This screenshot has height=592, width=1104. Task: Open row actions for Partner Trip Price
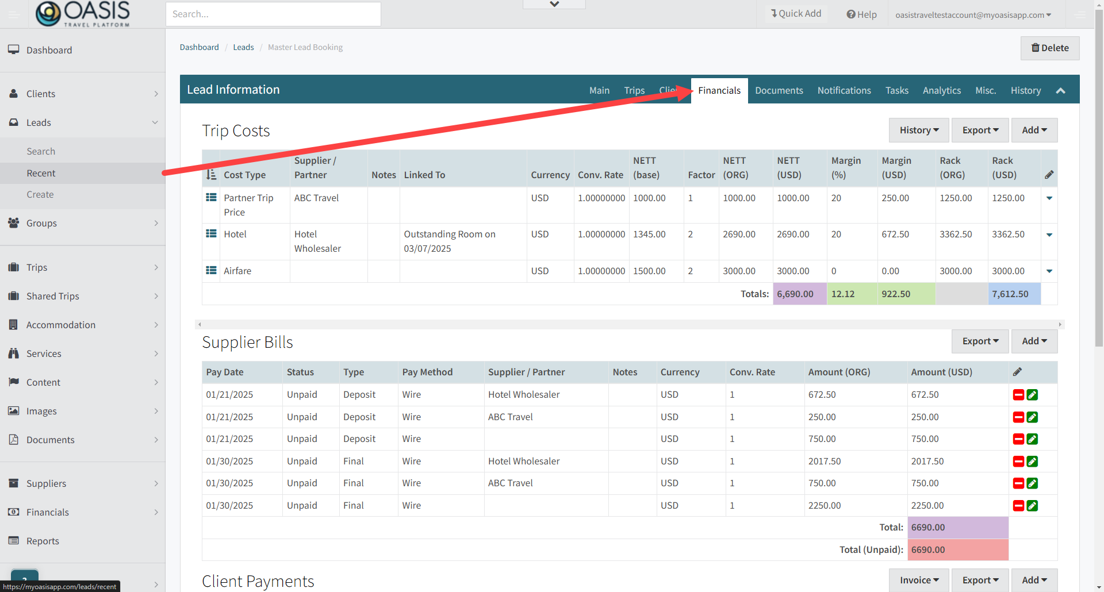[1049, 198]
